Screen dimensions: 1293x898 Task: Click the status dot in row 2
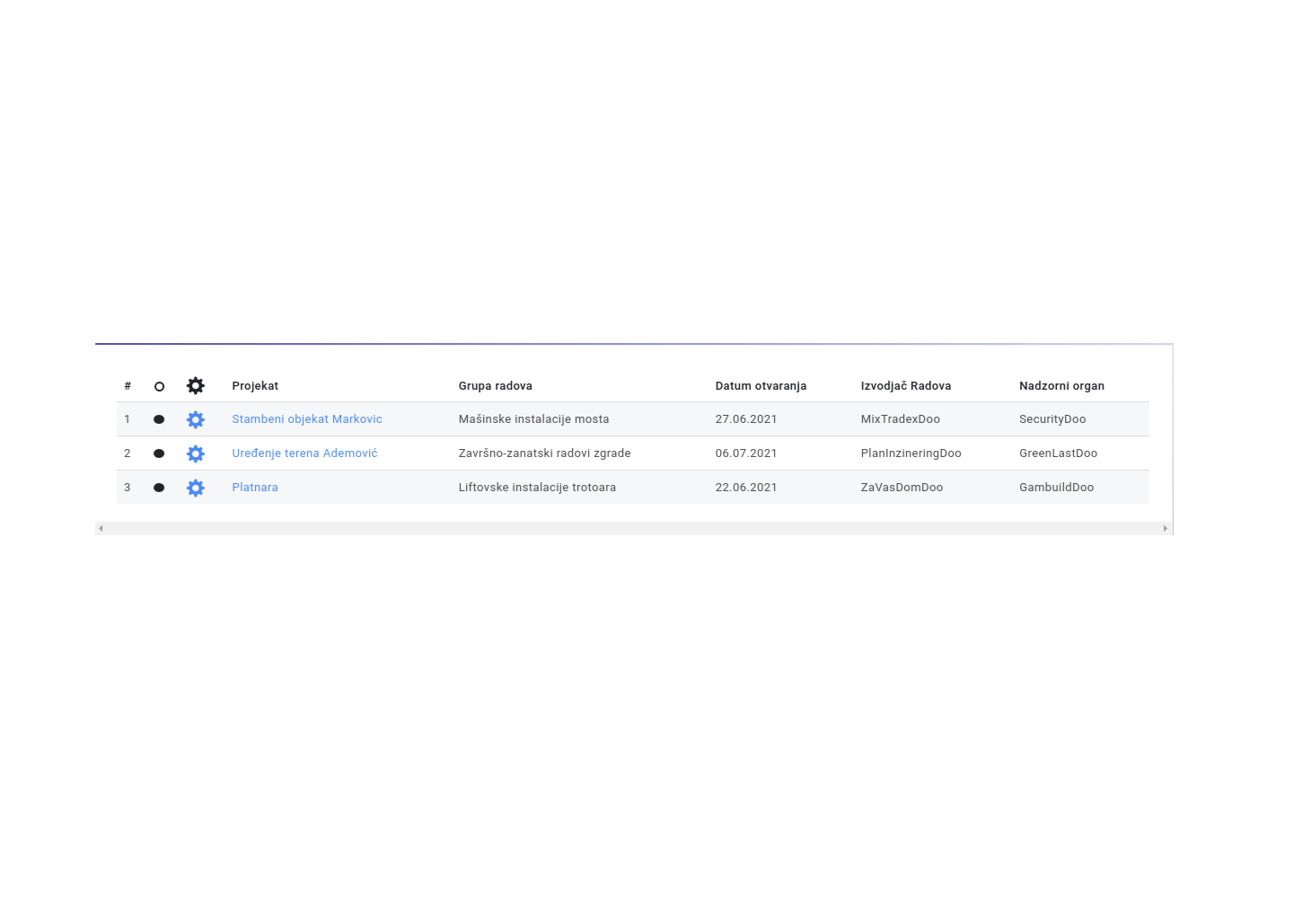159,453
